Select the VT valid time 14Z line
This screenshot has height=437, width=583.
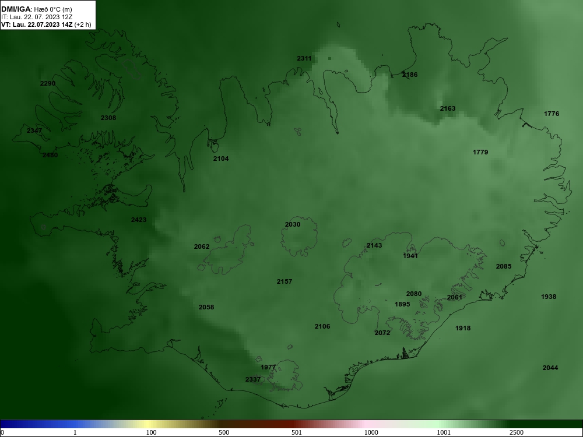tap(45, 25)
